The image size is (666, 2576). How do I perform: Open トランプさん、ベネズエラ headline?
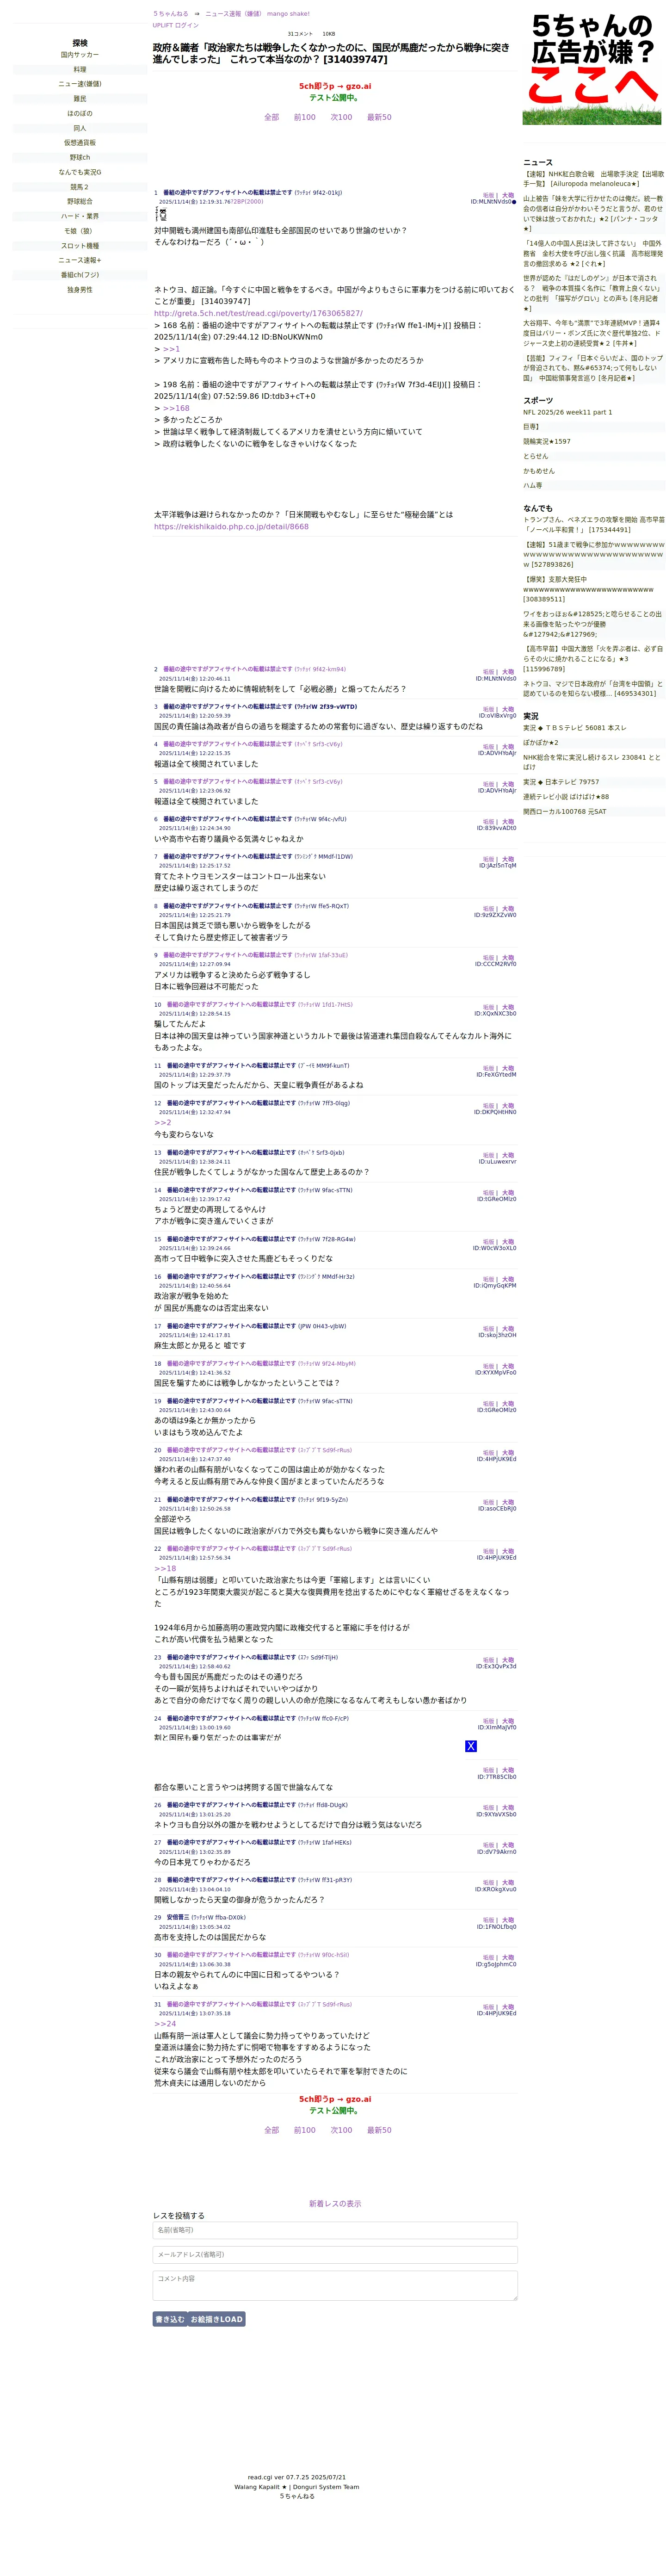coord(593,525)
